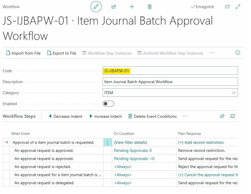The image size is (251, 194).
Task: Disable the Enabled toggle for the workflow
Action: (108, 104)
